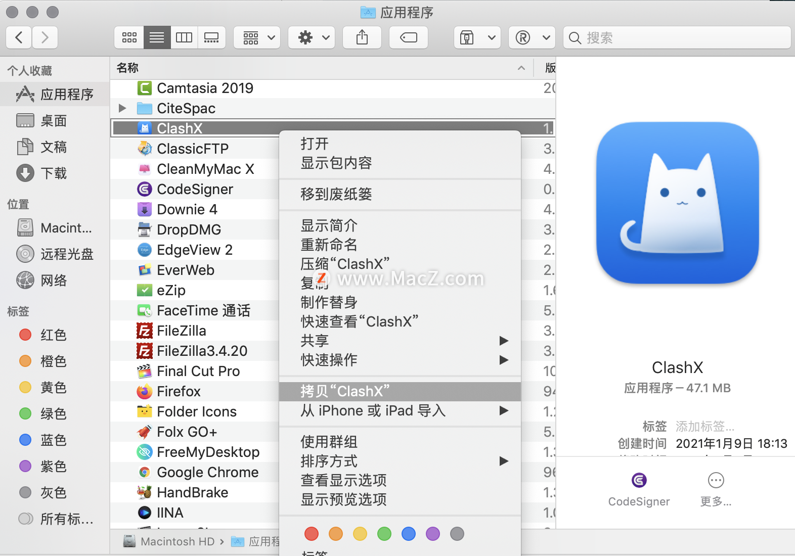Open the gear action menu
The width and height of the screenshot is (795, 556).
[x=312, y=37]
